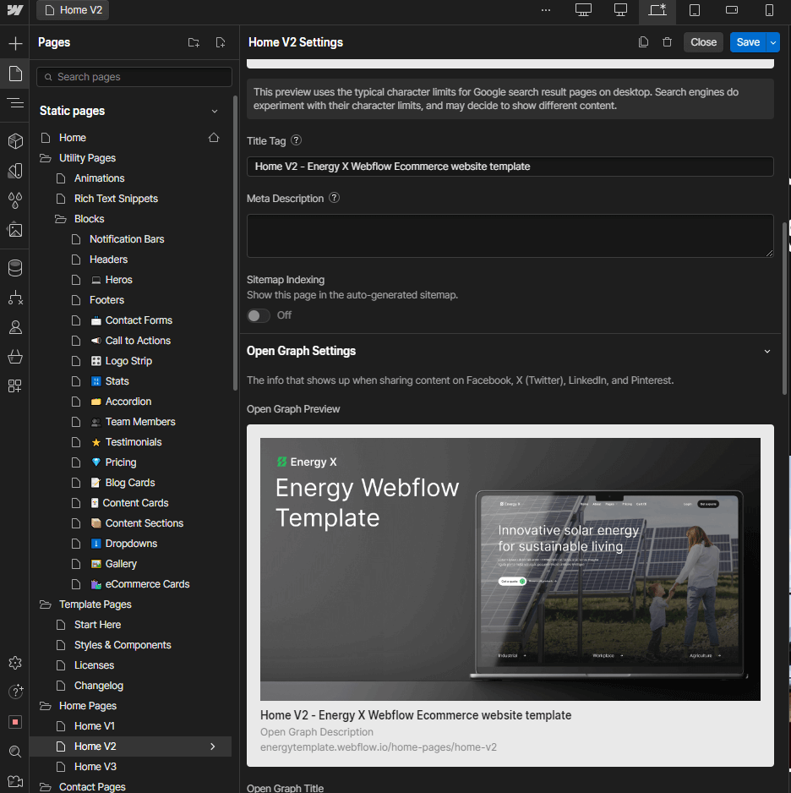Click the Pages panel vertical scrollbar
Screen dimensions: 791x793
tap(235, 243)
